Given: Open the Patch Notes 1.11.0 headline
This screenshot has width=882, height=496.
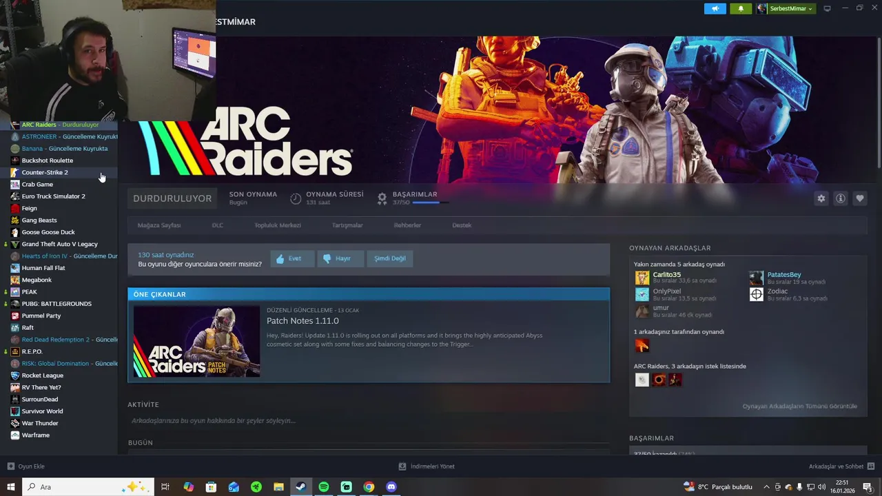Looking at the screenshot, I should pyautogui.click(x=302, y=321).
